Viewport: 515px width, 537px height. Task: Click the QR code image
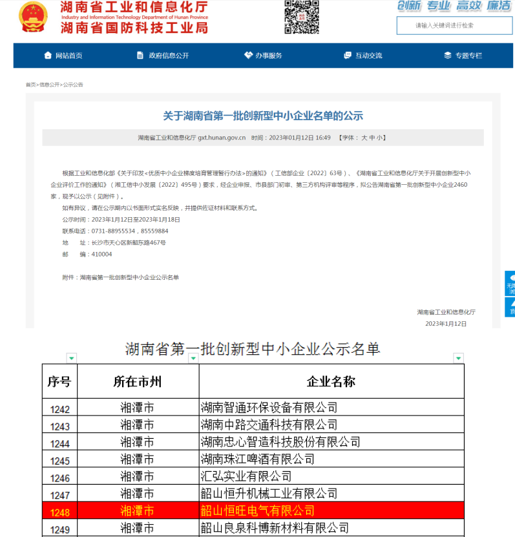(302, 17)
